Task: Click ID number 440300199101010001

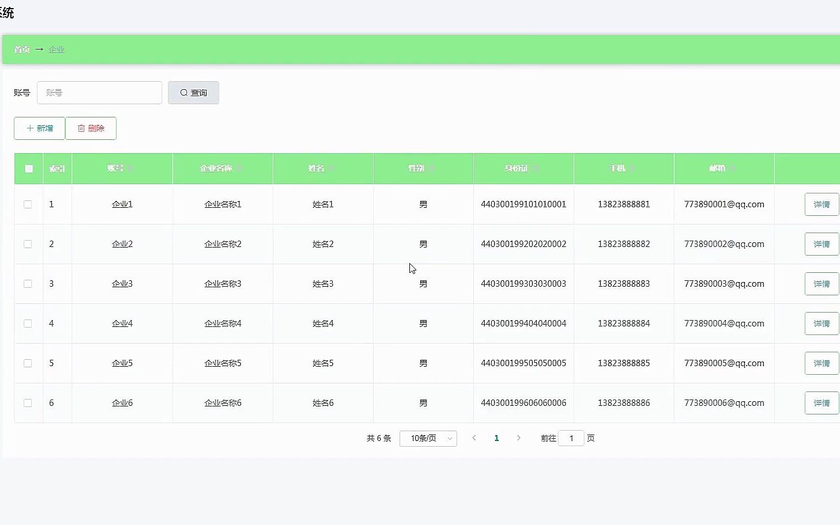Action: (523, 204)
